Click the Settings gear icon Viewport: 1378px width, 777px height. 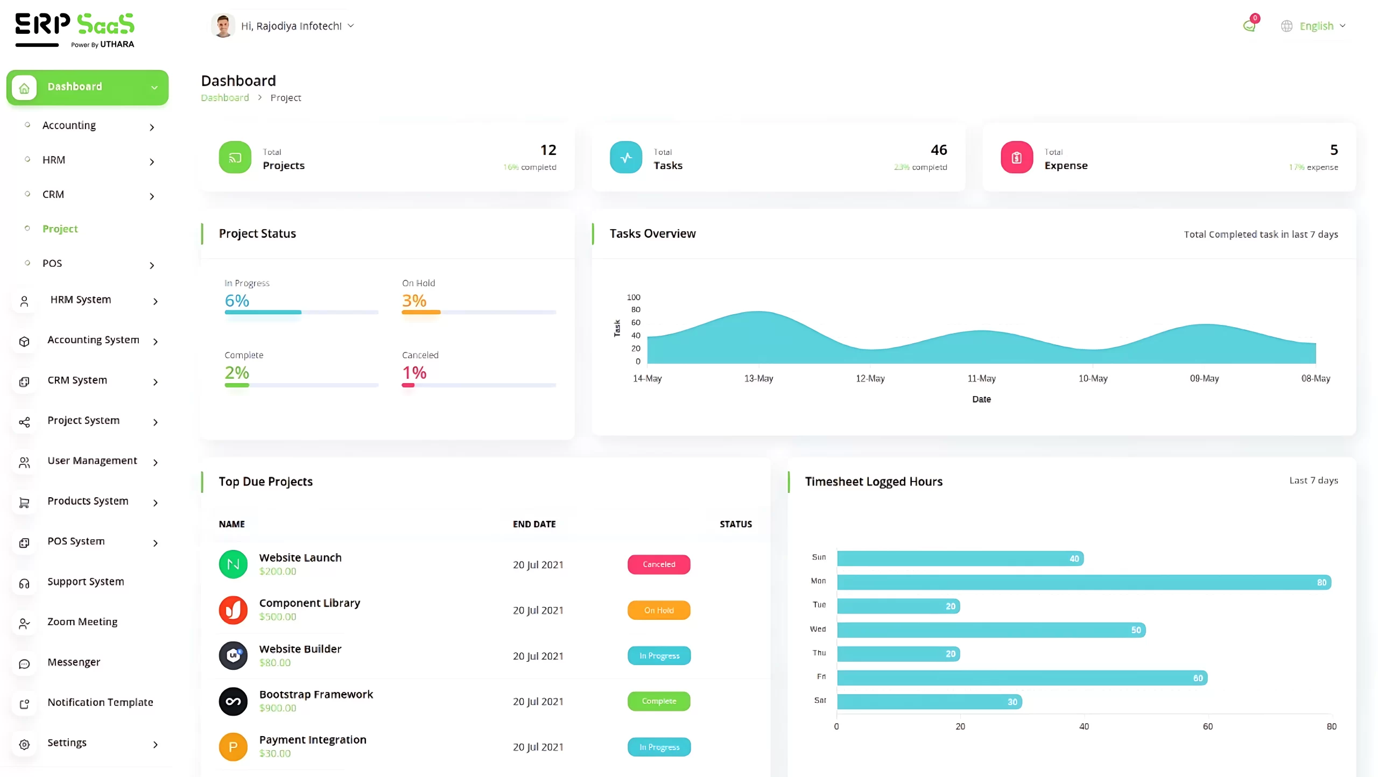pyautogui.click(x=24, y=744)
